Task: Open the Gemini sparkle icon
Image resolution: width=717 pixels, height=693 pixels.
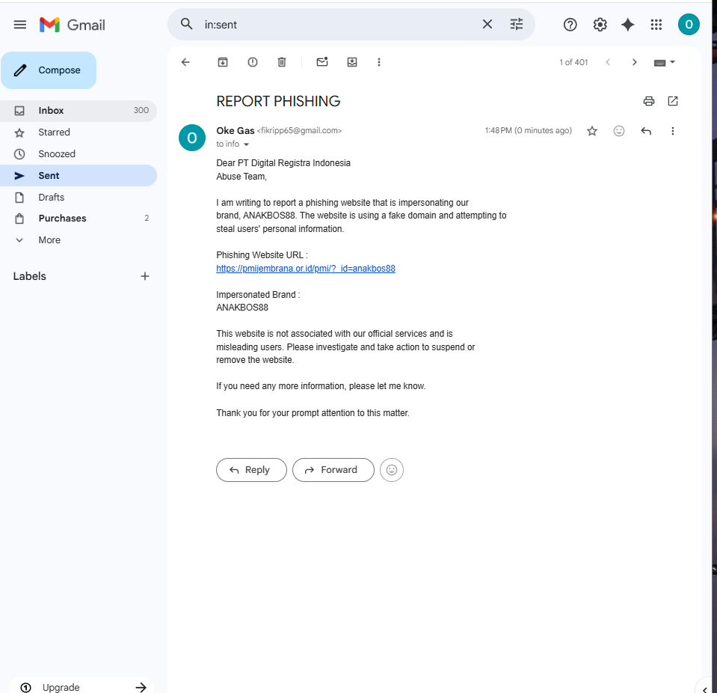Action: pyautogui.click(x=628, y=25)
